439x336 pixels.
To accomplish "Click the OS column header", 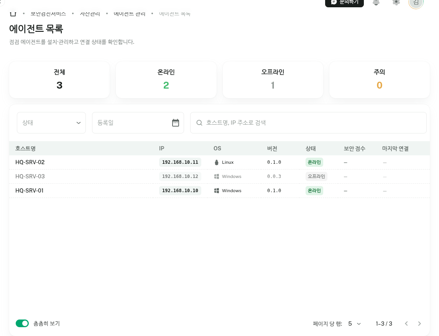I will (217, 148).
